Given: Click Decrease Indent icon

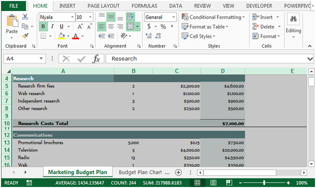Looking at the screenshot, I should coord(102,36).
